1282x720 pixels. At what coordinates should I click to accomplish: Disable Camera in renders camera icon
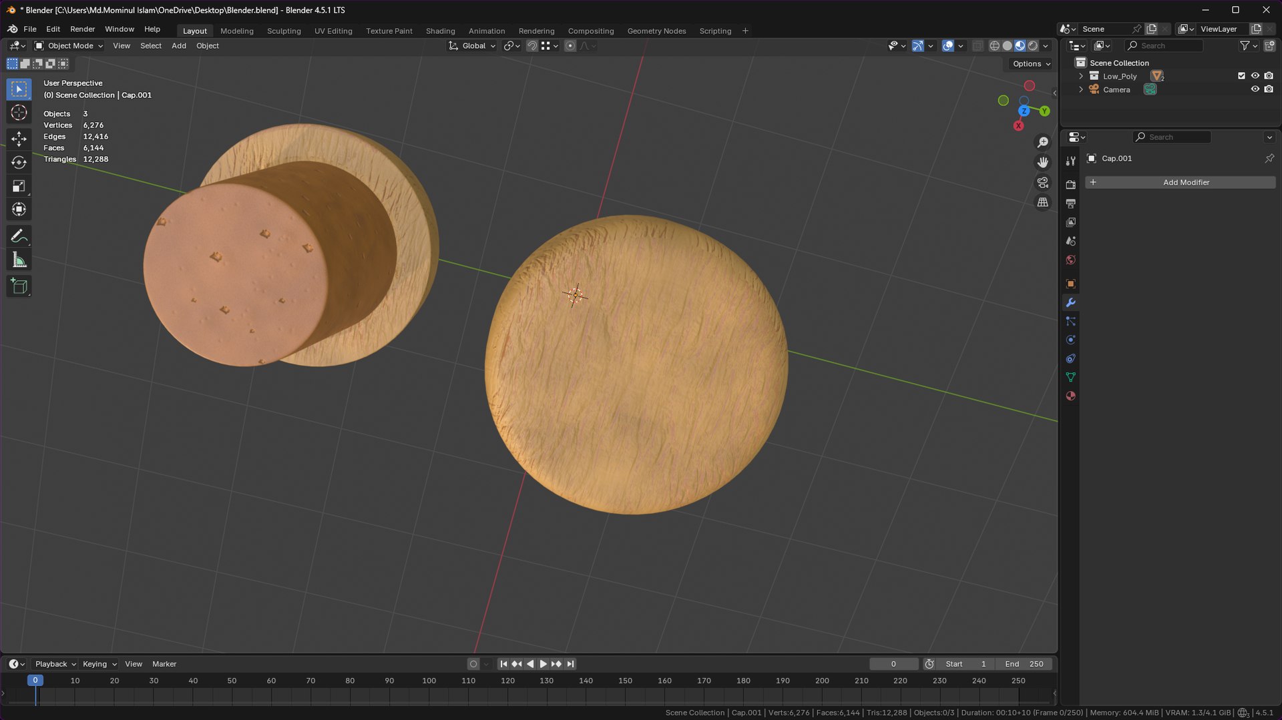1269,89
